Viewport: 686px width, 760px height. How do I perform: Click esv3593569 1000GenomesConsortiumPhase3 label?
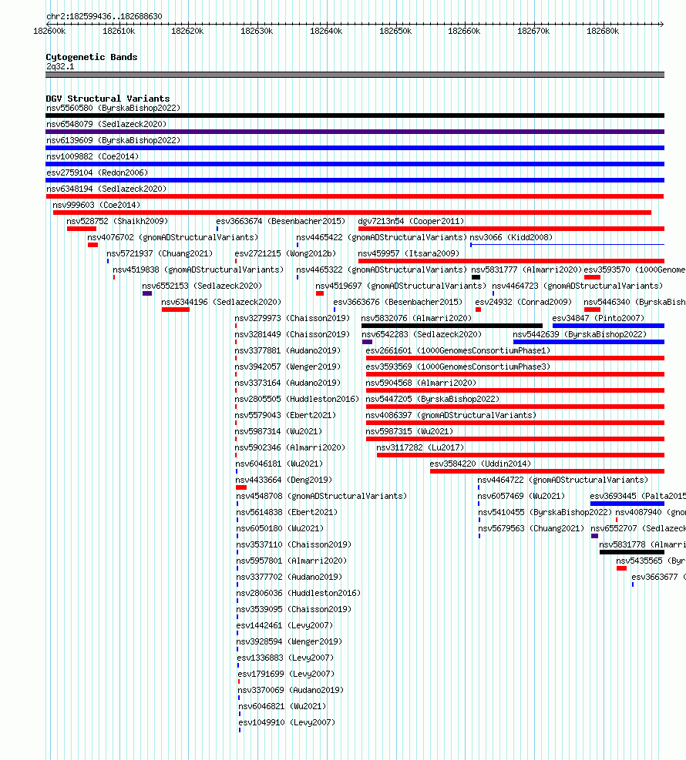click(x=458, y=367)
